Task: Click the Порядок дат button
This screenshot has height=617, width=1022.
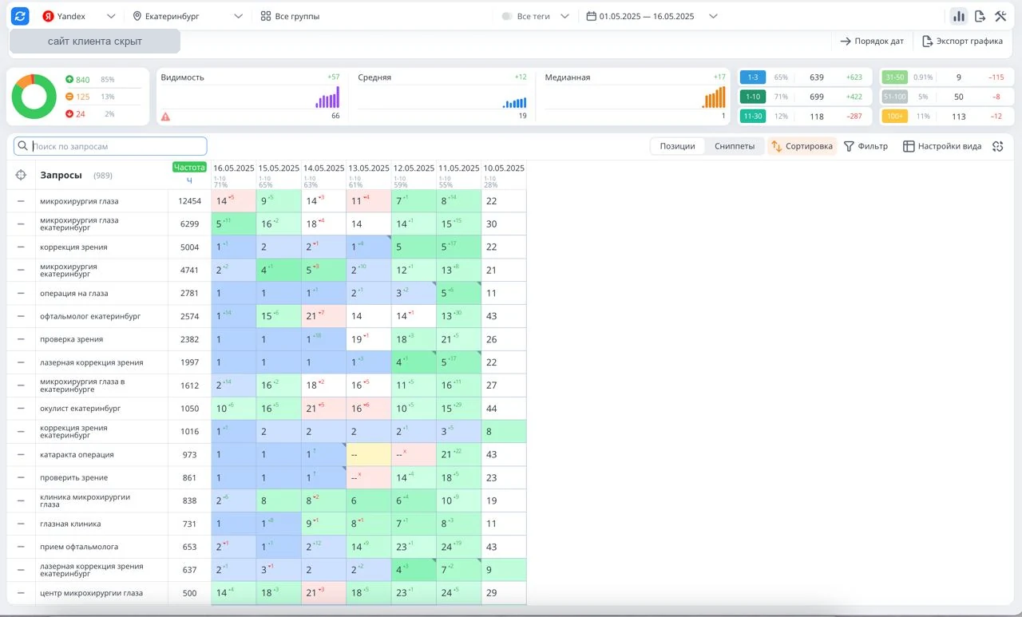Action: click(872, 41)
